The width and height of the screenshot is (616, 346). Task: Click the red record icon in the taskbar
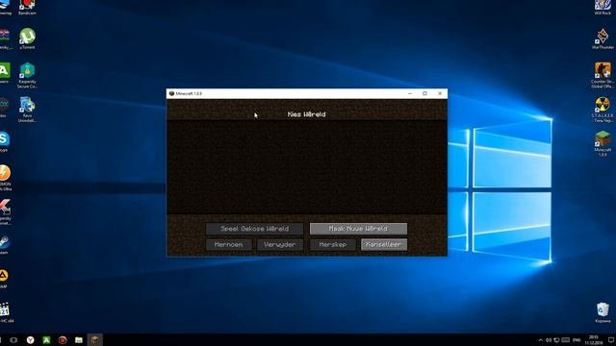point(63,340)
